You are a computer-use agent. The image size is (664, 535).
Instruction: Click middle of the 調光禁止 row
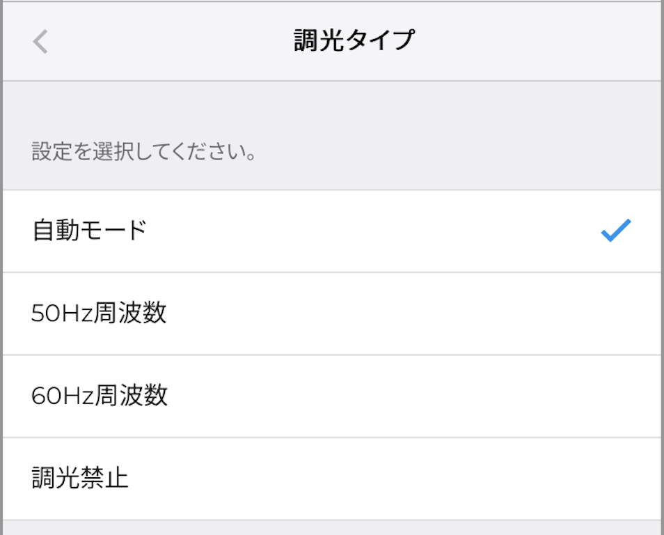coord(331,479)
